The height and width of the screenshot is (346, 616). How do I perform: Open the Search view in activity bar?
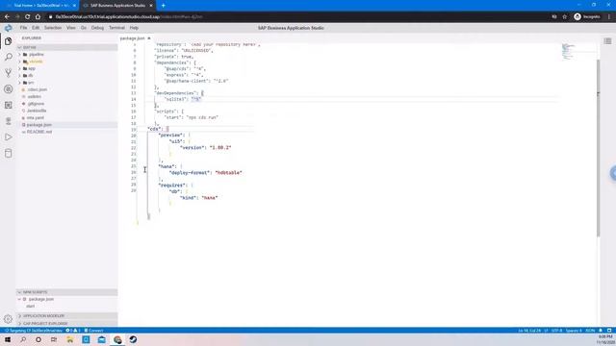tap(9, 58)
